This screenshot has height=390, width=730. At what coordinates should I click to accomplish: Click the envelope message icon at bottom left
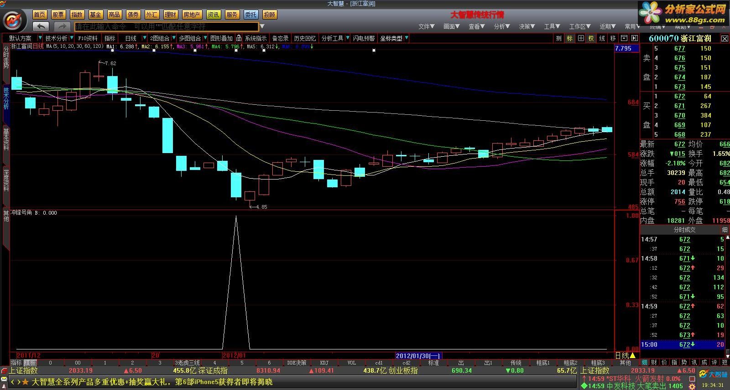(4, 380)
